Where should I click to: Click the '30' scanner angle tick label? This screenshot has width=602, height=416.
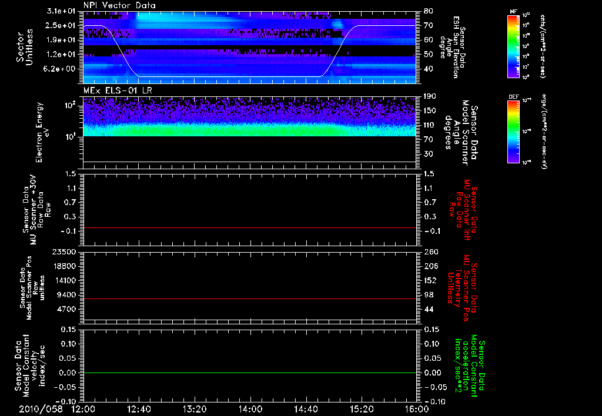click(x=428, y=155)
